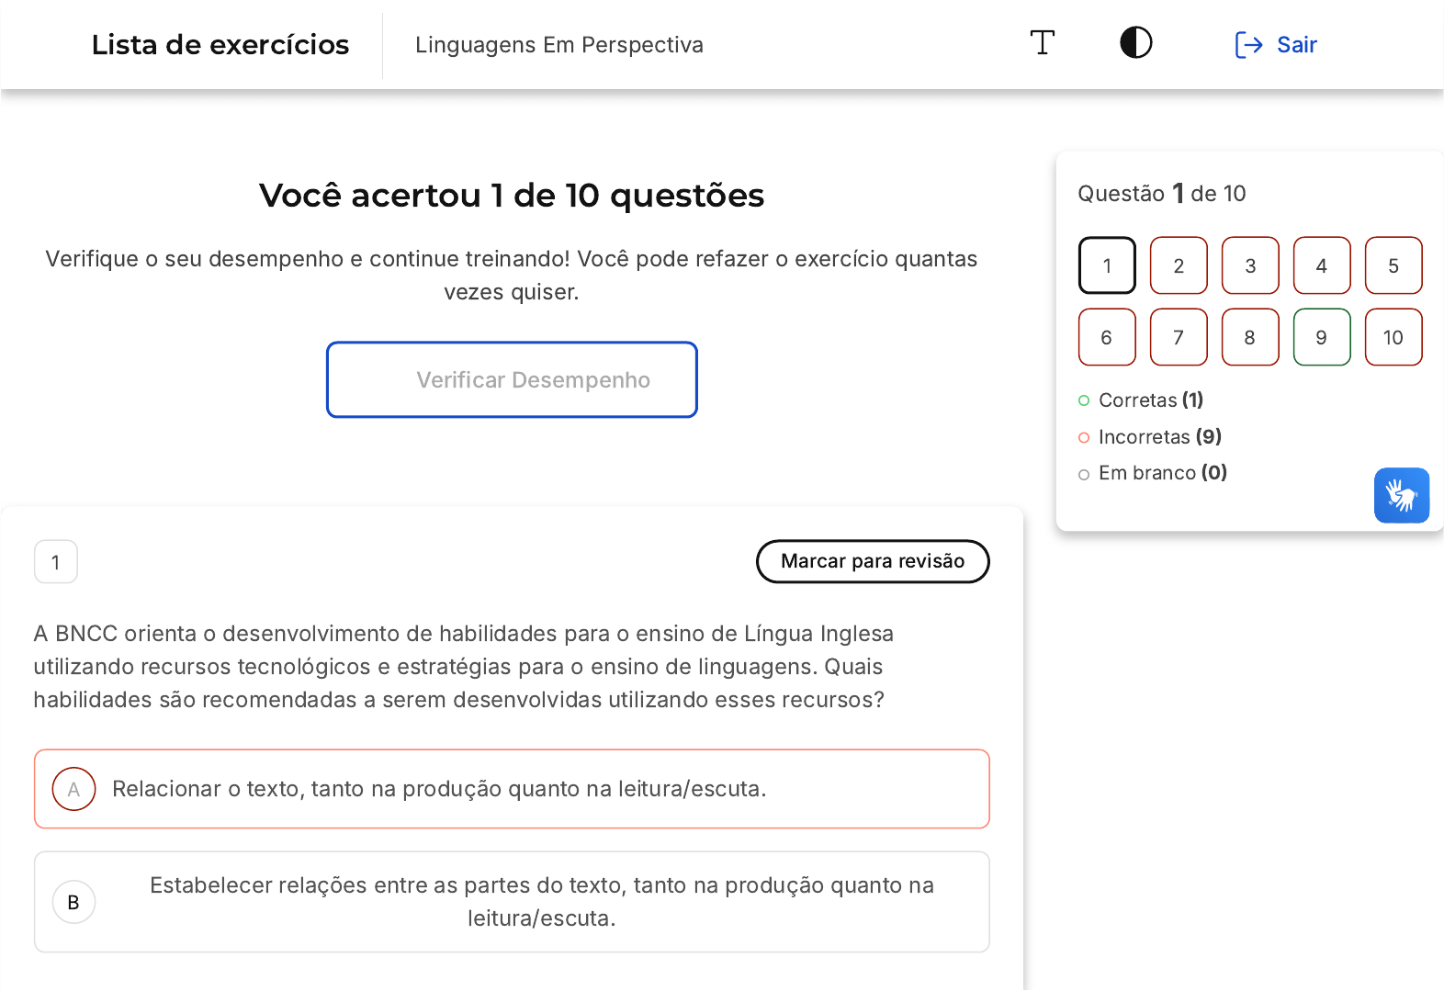Select answer option A radio circle
Image resolution: width=1444 pixels, height=991 pixels.
click(74, 789)
